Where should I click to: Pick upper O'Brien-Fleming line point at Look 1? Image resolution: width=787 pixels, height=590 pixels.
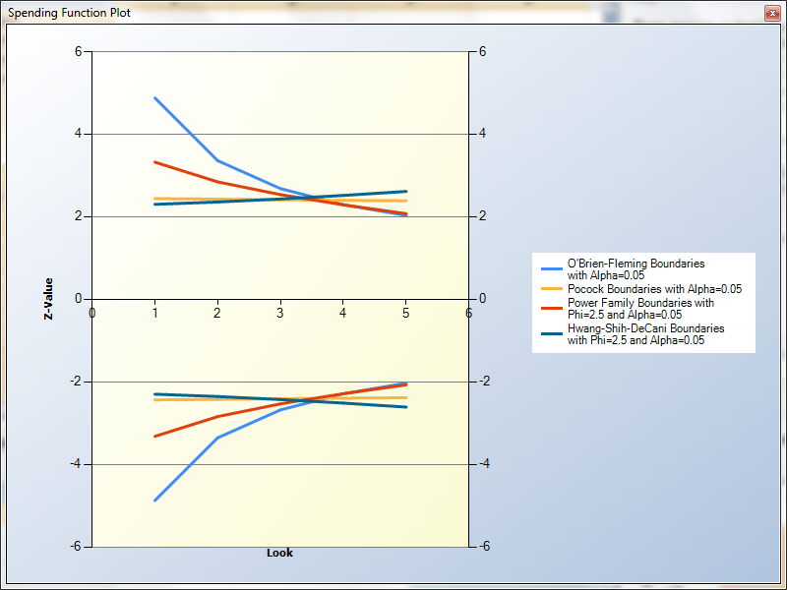(155, 98)
